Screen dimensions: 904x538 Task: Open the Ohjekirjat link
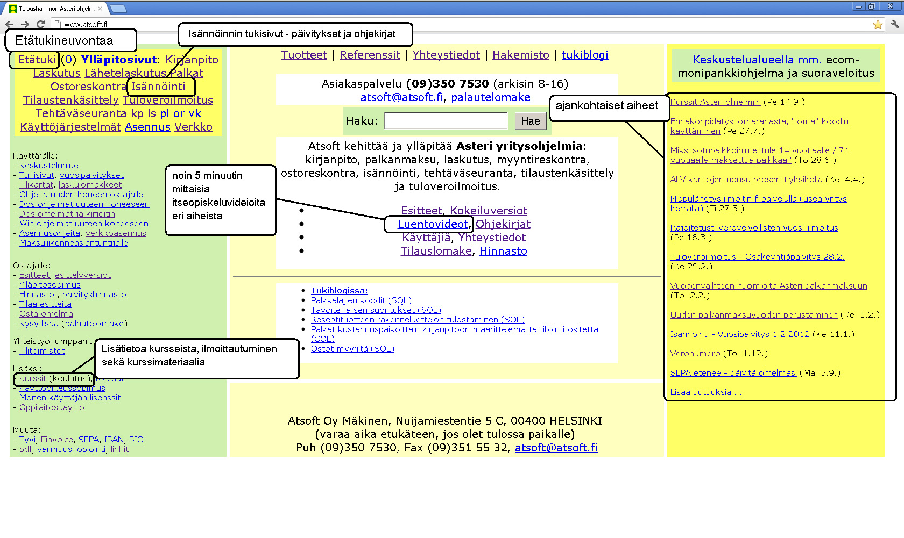coord(503,224)
